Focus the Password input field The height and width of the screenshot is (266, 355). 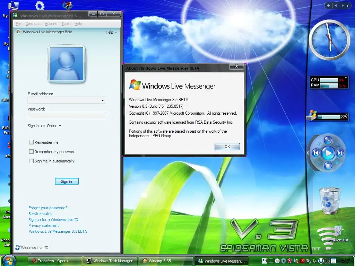coord(67,115)
